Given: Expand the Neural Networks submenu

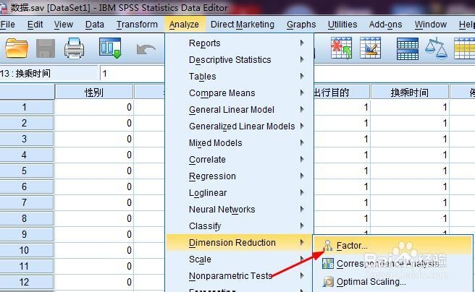Looking at the screenshot, I should [x=240, y=209].
